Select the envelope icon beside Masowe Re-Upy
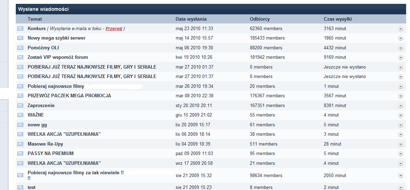Screen dimensions: 410x190 coord(20,144)
